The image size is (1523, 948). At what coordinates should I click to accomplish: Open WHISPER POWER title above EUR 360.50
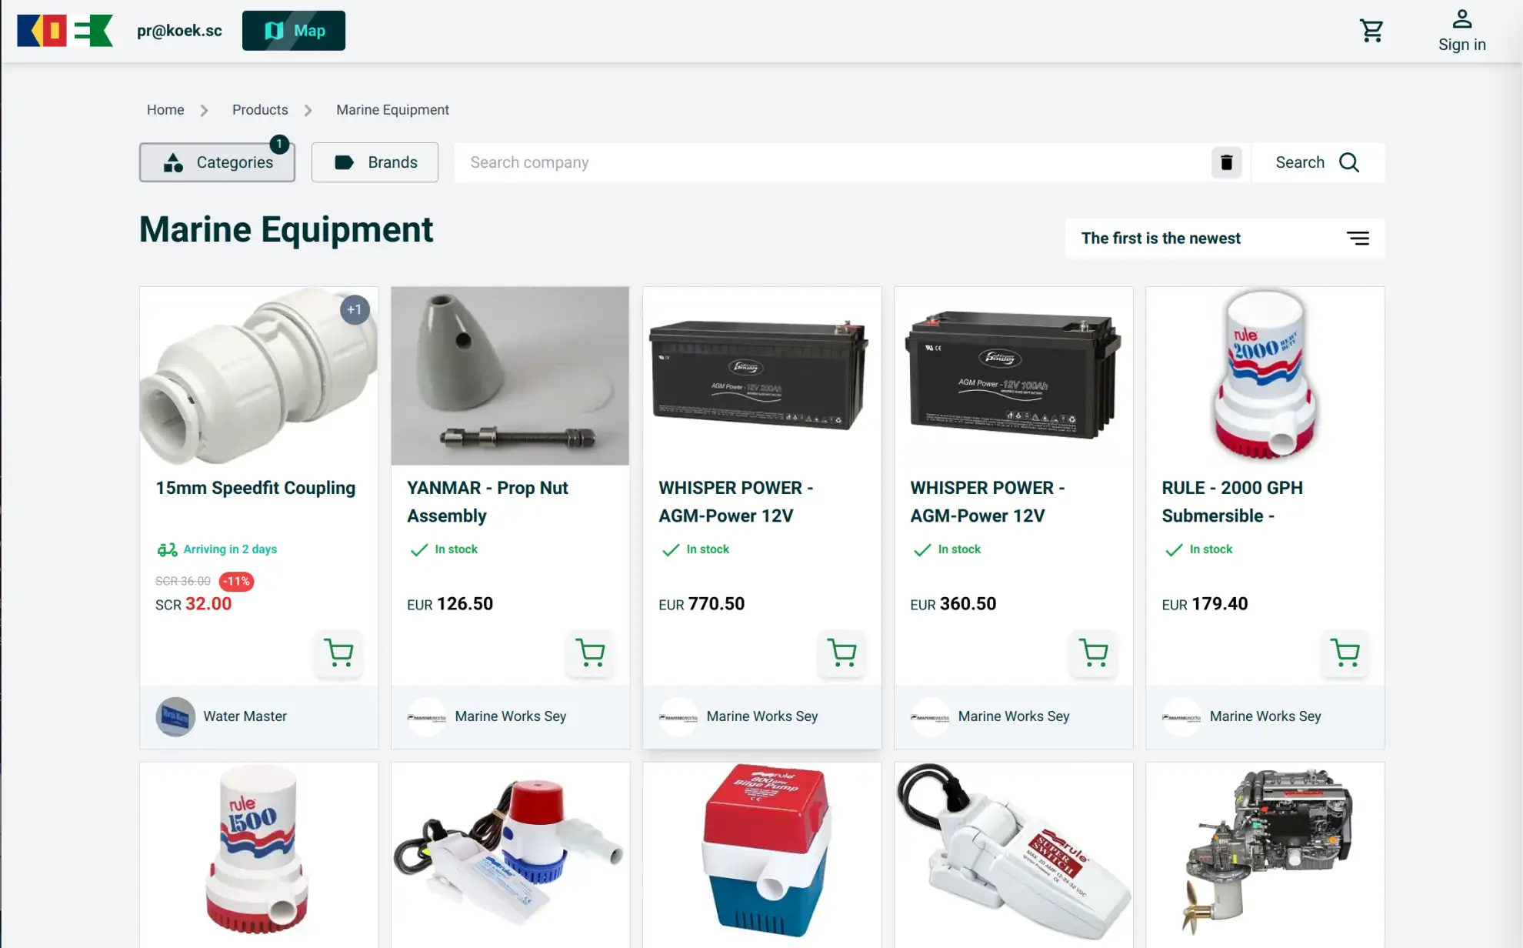[988, 502]
